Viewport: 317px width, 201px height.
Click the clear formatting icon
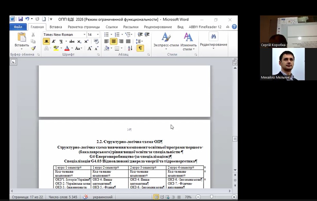(96, 41)
